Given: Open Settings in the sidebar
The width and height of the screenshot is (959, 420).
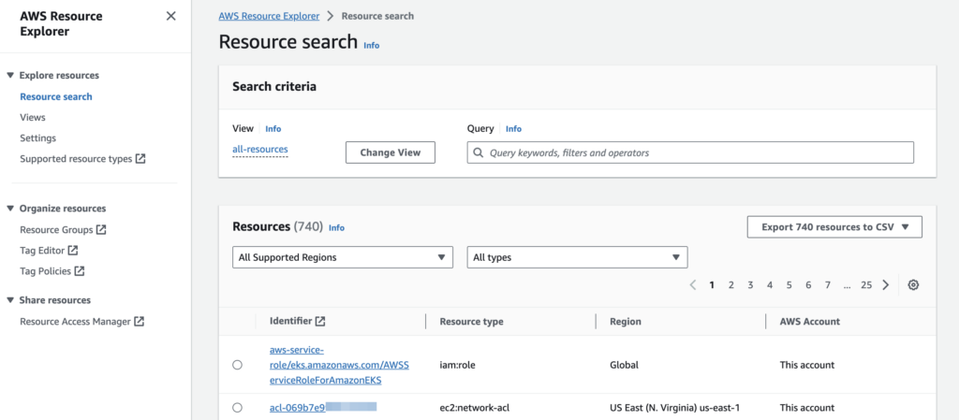Looking at the screenshot, I should click(37, 138).
